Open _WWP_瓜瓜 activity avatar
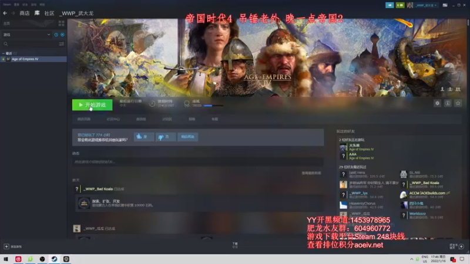The height and width of the screenshot is (264, 470). pyautogui.click(x=77, y=228)
